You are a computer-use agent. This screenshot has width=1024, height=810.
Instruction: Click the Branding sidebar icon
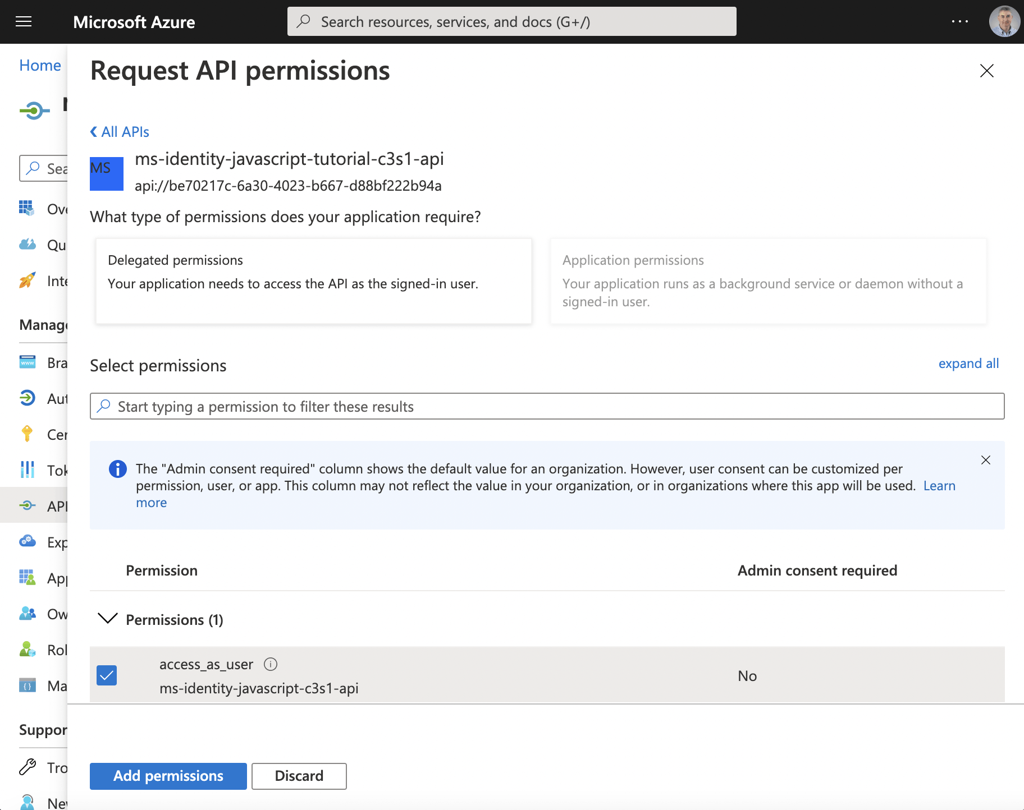[x=27, y=362]
